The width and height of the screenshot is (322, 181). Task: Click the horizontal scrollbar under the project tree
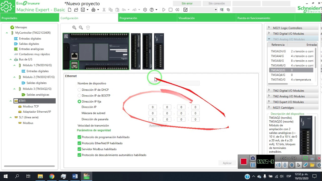[29, 166]
